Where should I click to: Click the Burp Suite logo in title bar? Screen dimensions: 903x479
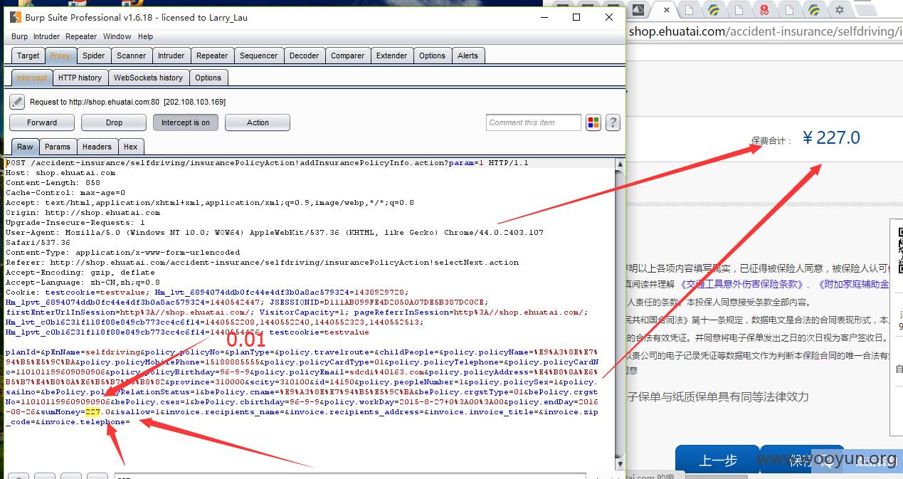click(15, 18)
